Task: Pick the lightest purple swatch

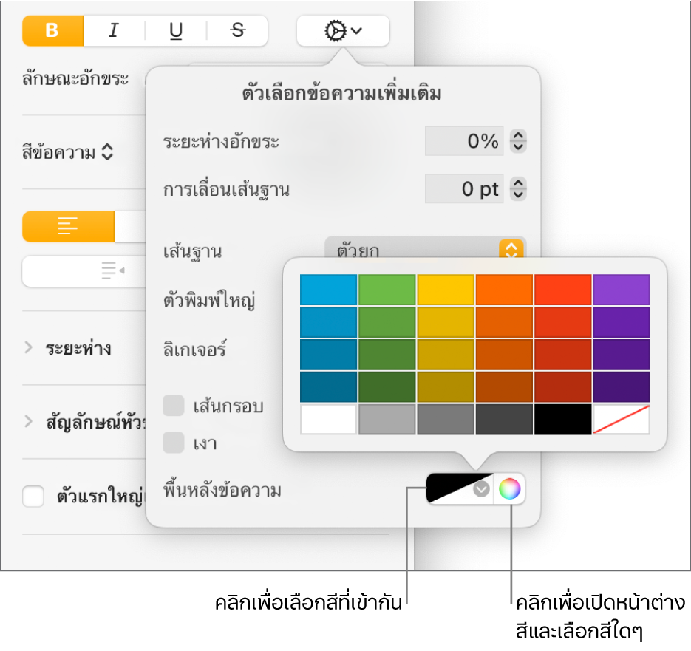Action: [622, 290]
